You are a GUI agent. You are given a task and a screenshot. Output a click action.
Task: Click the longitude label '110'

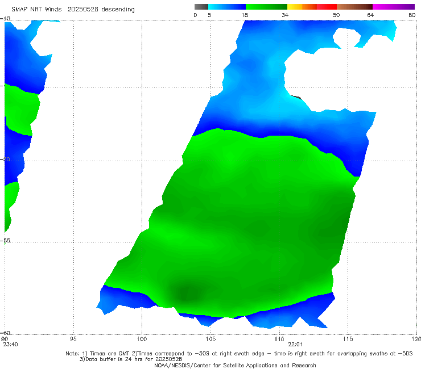click(279, 339)
